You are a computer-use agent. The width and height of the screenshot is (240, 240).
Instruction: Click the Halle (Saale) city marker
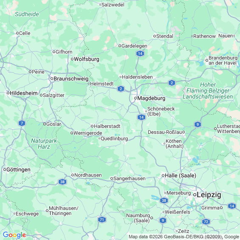coord(163,175)
